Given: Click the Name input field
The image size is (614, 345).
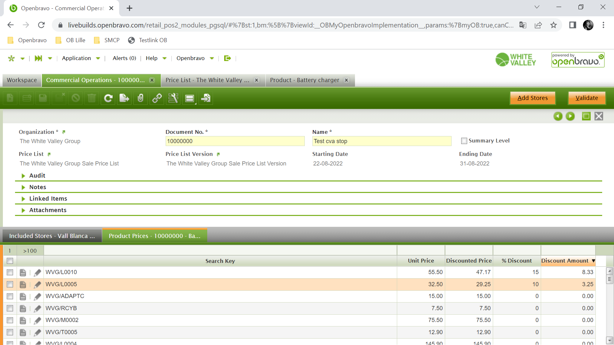Looking at the screenshot, I should 382,141.
